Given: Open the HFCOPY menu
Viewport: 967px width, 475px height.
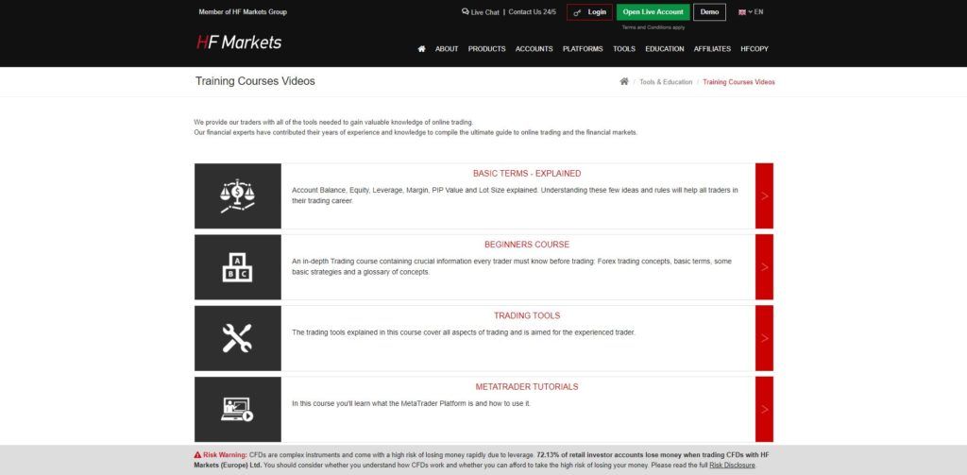Looking at the screenshot, I should (755, 49).
